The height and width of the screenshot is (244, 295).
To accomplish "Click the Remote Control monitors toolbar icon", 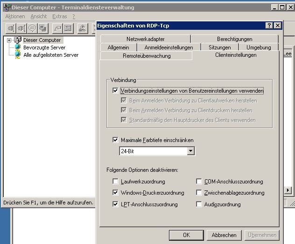I will [x=43, y=28].
